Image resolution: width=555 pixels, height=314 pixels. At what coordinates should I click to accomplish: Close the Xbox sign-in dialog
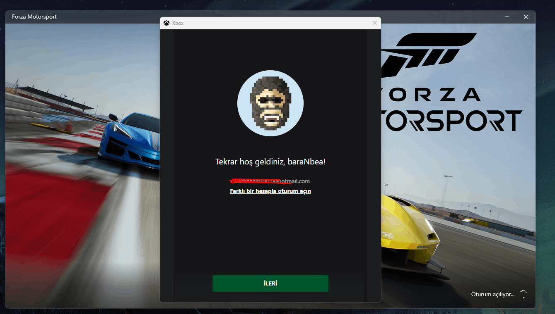pos(375,23)
